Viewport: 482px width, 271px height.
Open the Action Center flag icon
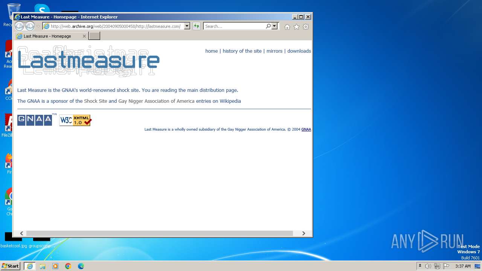tap(446, 266)
